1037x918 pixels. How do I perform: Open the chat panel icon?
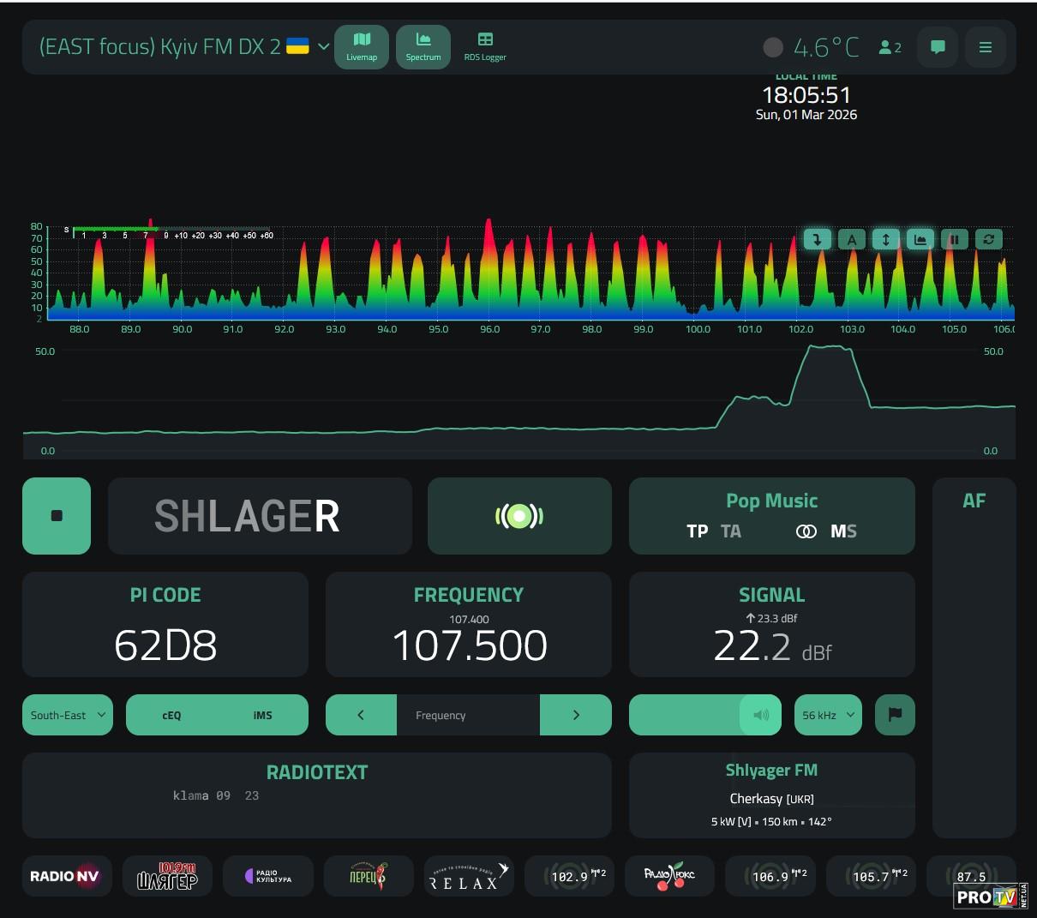(x=938, y=47)
